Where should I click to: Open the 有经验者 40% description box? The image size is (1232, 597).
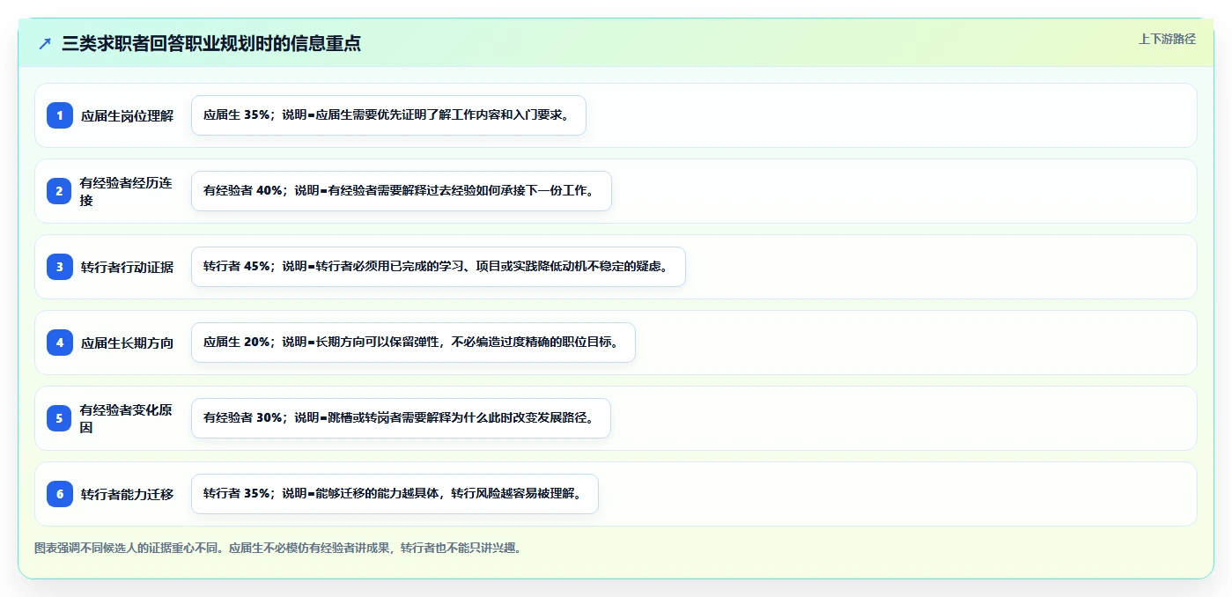pyautogui.click(x=402, y=191)
